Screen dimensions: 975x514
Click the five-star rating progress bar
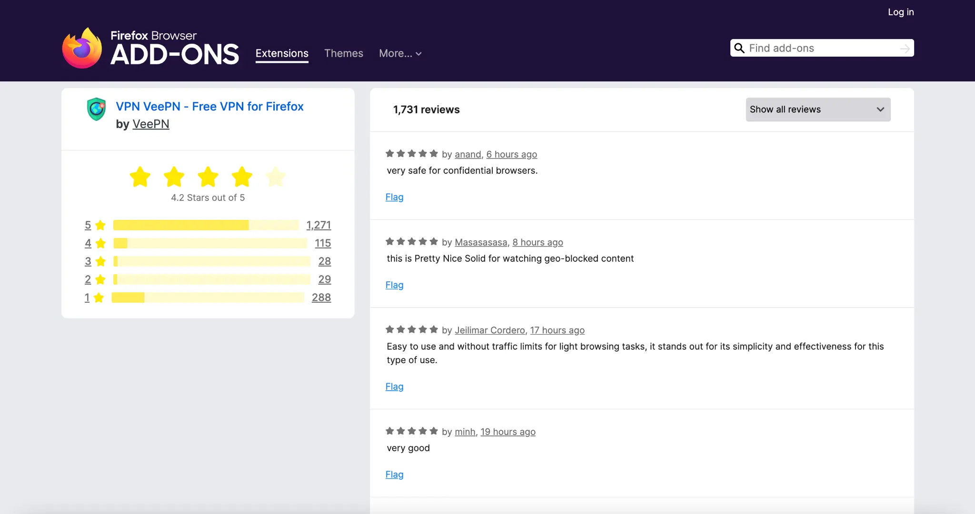point(206,225)
